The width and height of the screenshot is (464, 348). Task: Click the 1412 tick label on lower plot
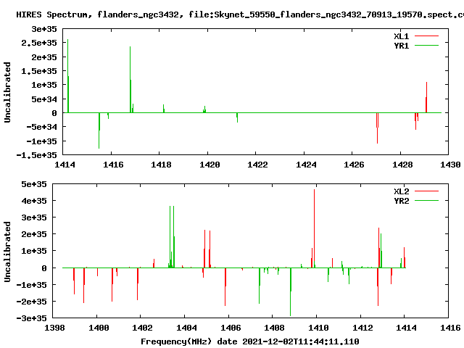(x=362, y=328)
